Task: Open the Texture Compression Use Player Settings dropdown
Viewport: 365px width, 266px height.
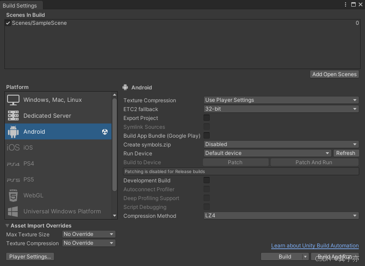Action: 281,100
